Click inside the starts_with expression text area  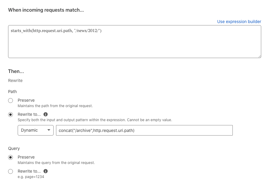click(x=134, y=42)
